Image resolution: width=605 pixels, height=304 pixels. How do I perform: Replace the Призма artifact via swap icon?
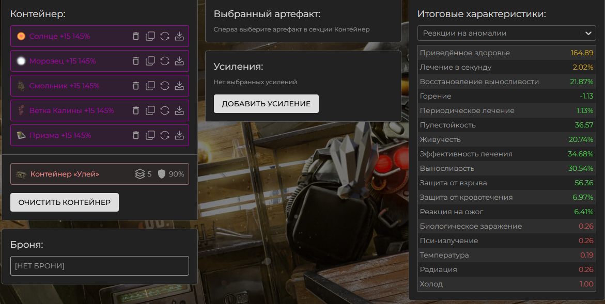point(165,135)
